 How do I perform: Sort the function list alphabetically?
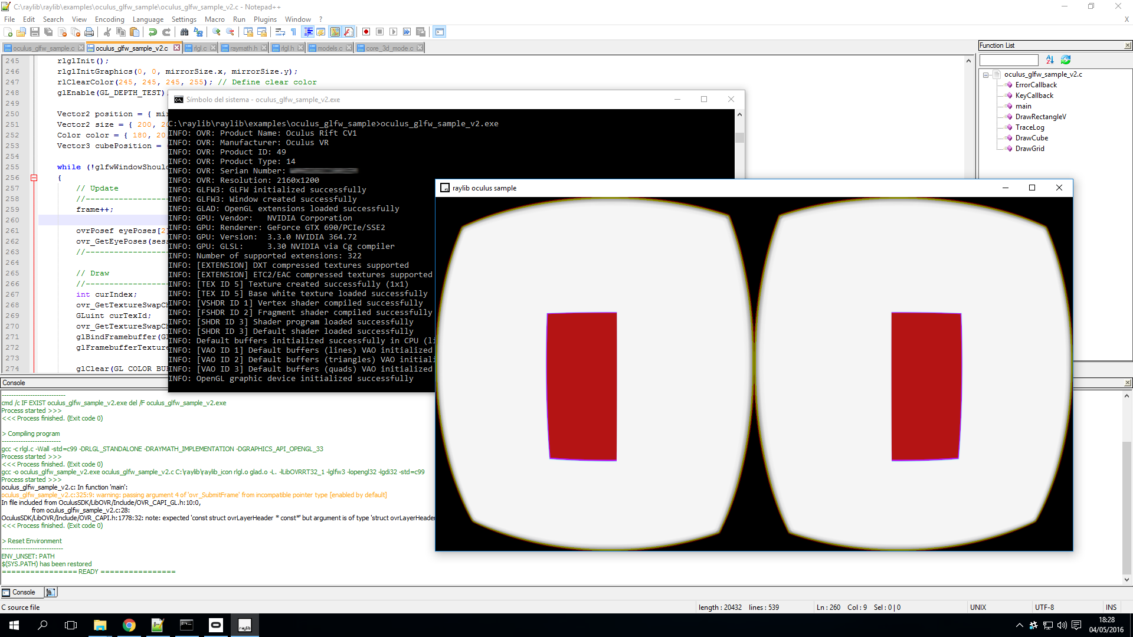pyautogui.click(x=1050, y=60)
